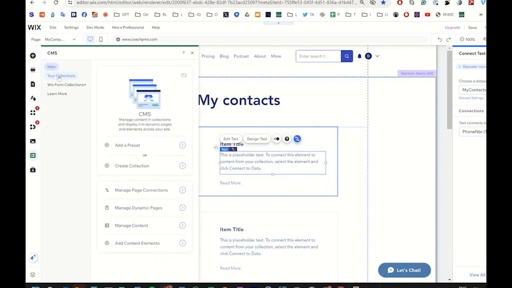Viewport: 512px width, 288px height.
Task: Click the Undo arrow in editor toolbar
Action: tap(440, 39)
